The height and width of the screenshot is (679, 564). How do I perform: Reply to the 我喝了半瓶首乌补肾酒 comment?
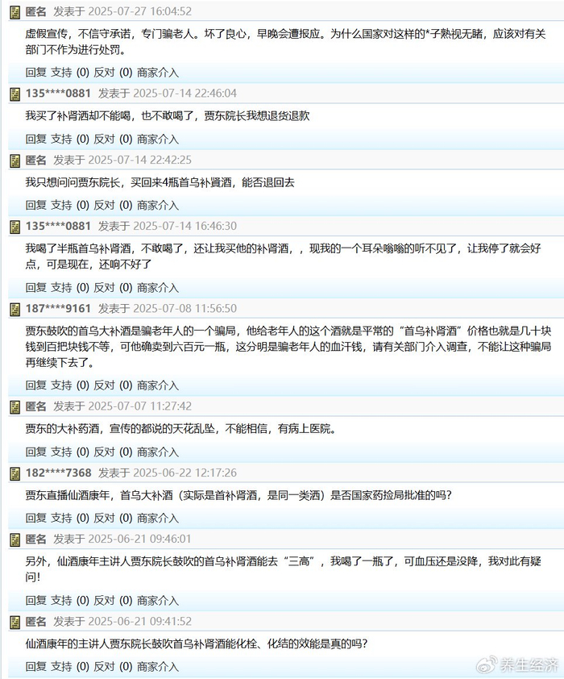coord(36,288)
